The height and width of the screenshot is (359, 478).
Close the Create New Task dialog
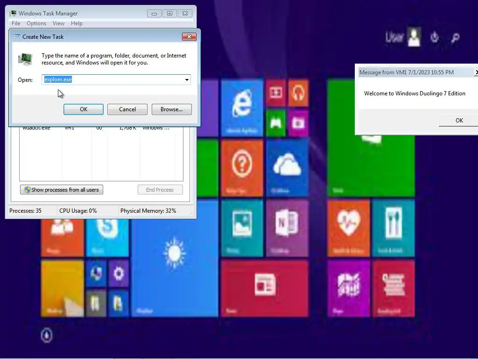coord(189,36)
